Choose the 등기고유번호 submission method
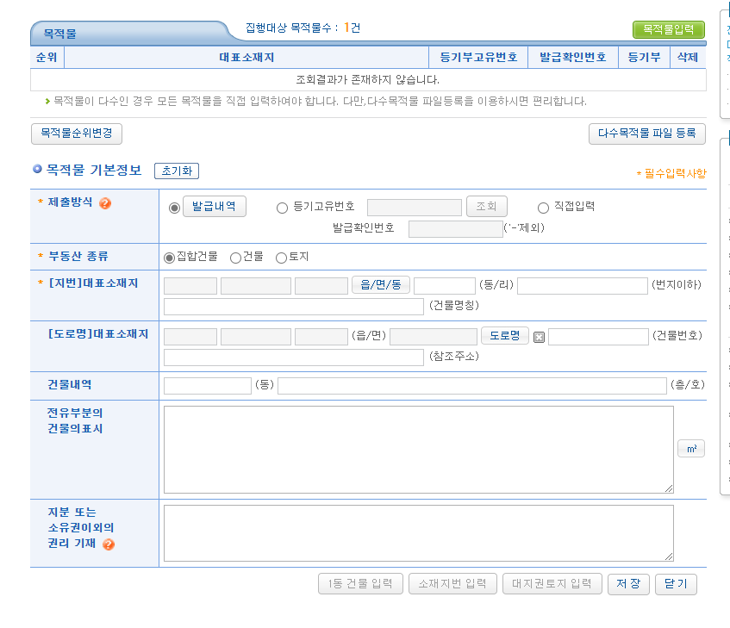The image size is (730, 628). pyautogui.click(x=282, y=207)
